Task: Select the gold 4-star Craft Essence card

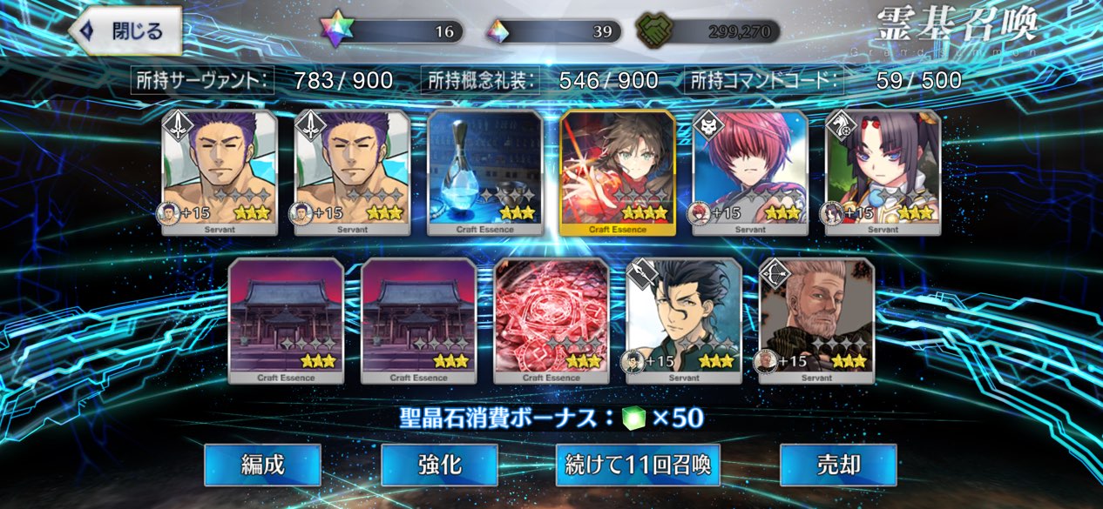Action: pos(617,172)
